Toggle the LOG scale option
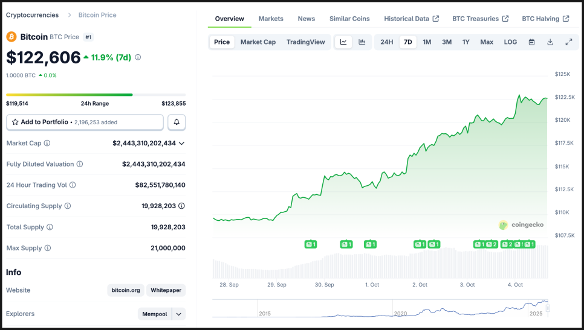 510,42
